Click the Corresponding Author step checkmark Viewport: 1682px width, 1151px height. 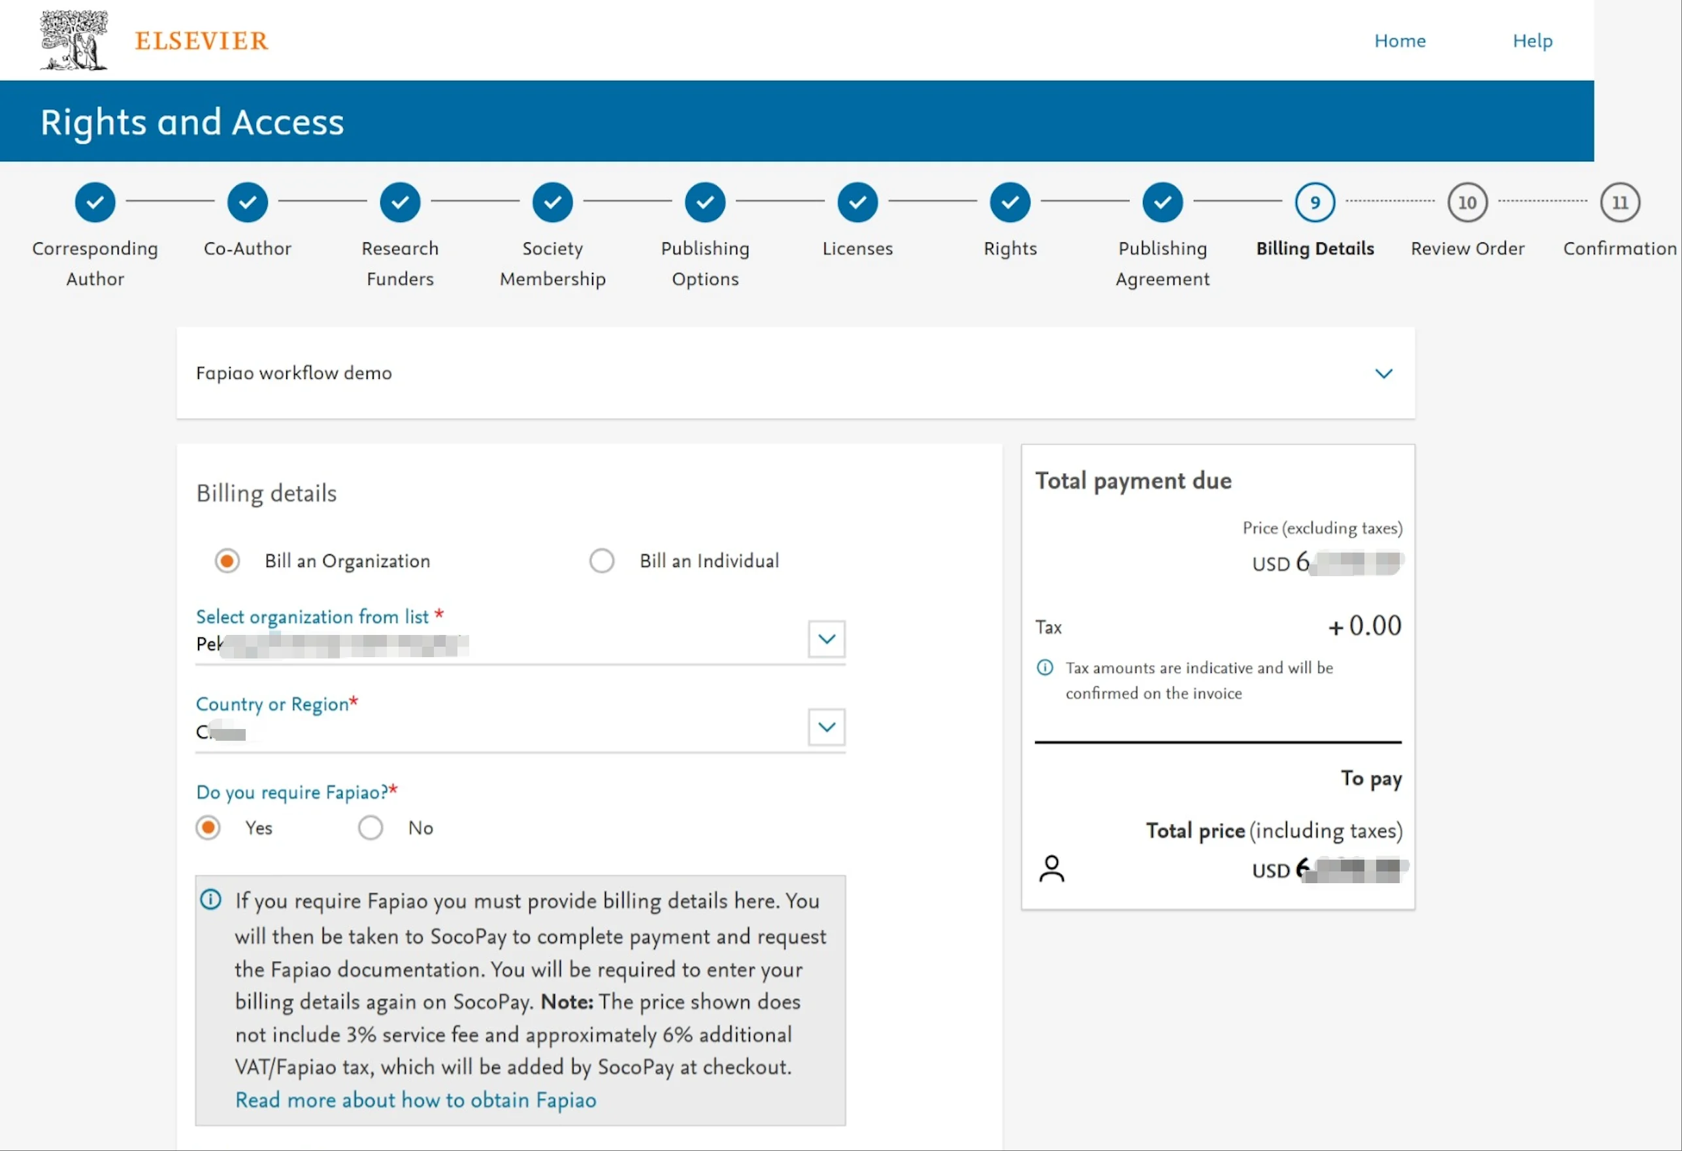(x=95, y=203)
